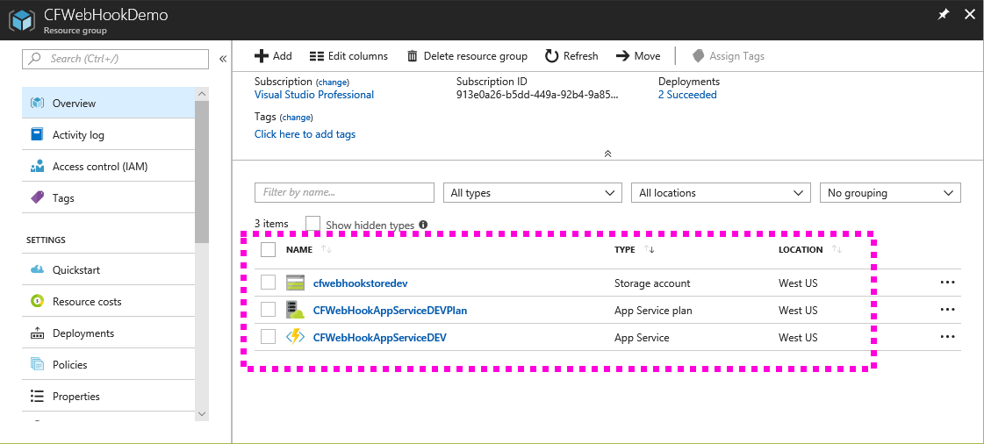
Task: Open the Properties menu item
Action: coord(108,396)
